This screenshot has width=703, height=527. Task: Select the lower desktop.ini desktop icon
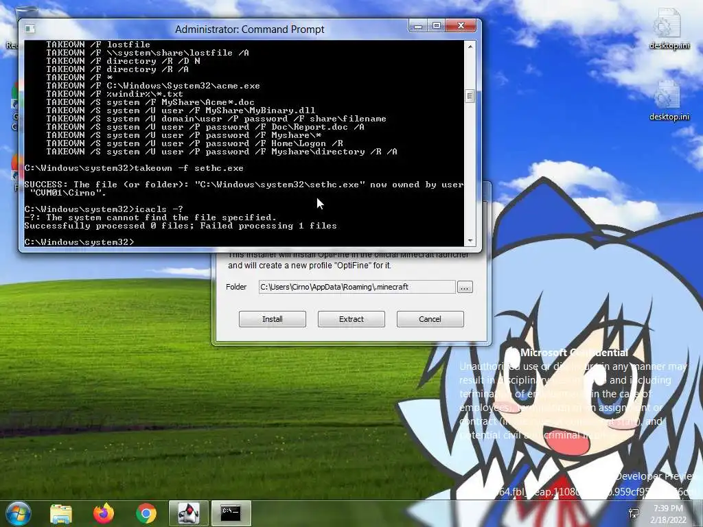pos(669,101)
